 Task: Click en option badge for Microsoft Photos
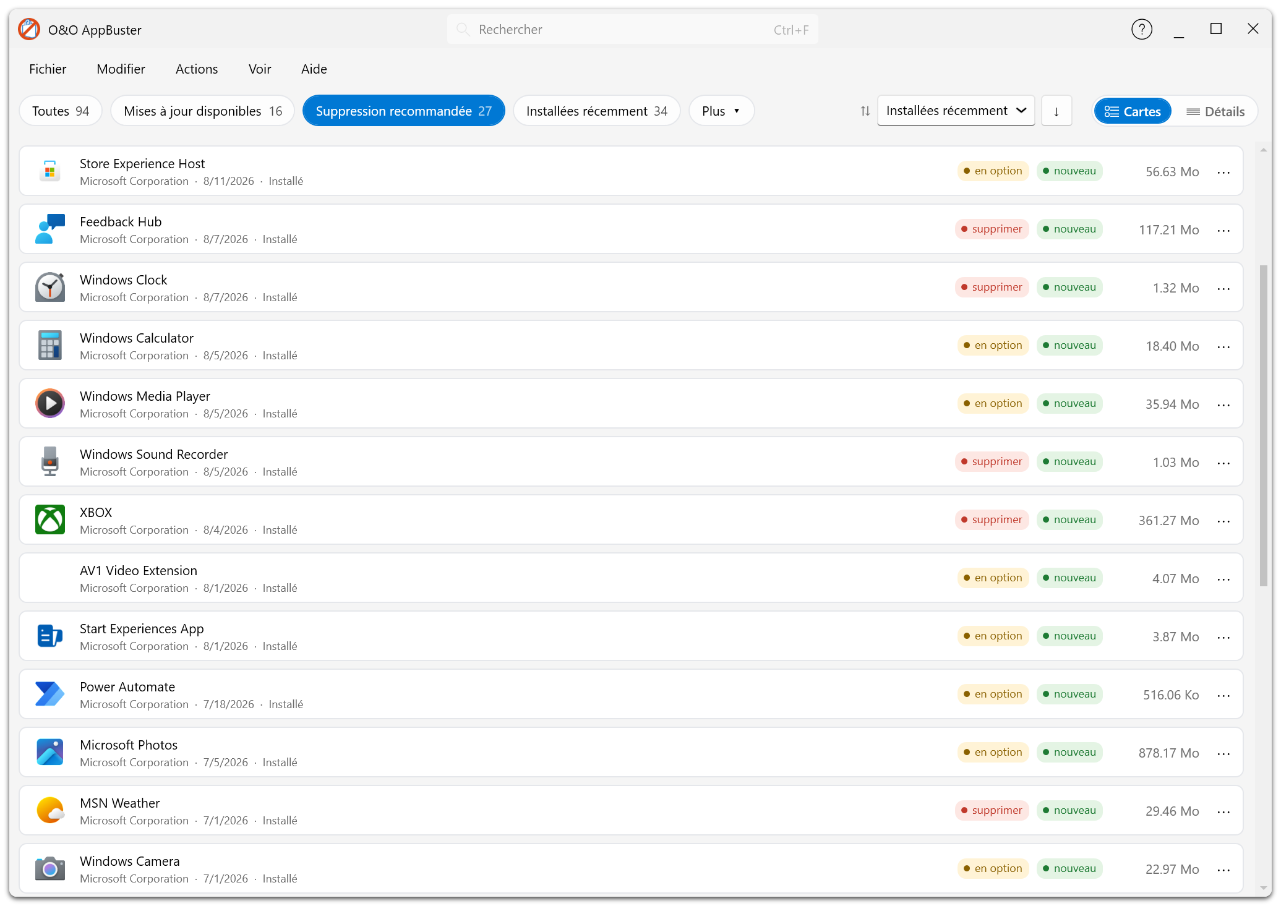(993, 753)
